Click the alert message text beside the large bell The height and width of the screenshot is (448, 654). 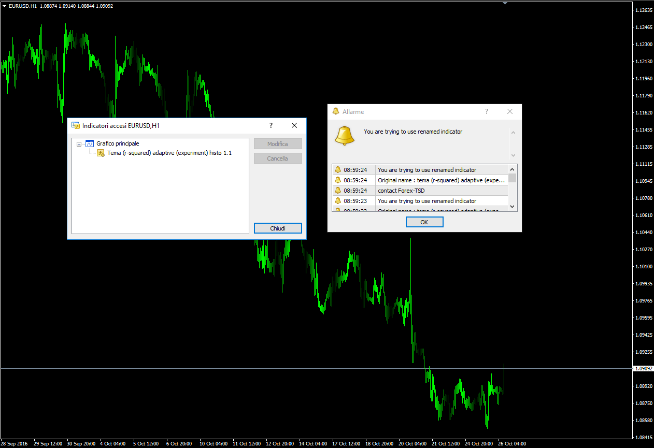click(x=413, y=132)
